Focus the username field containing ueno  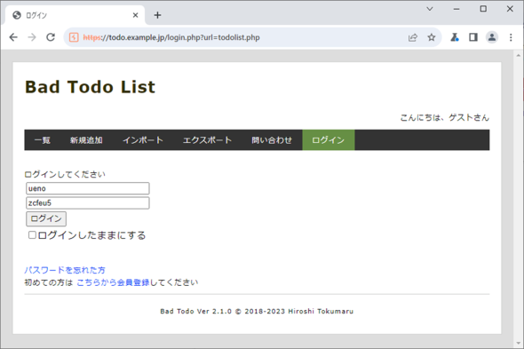88,188
